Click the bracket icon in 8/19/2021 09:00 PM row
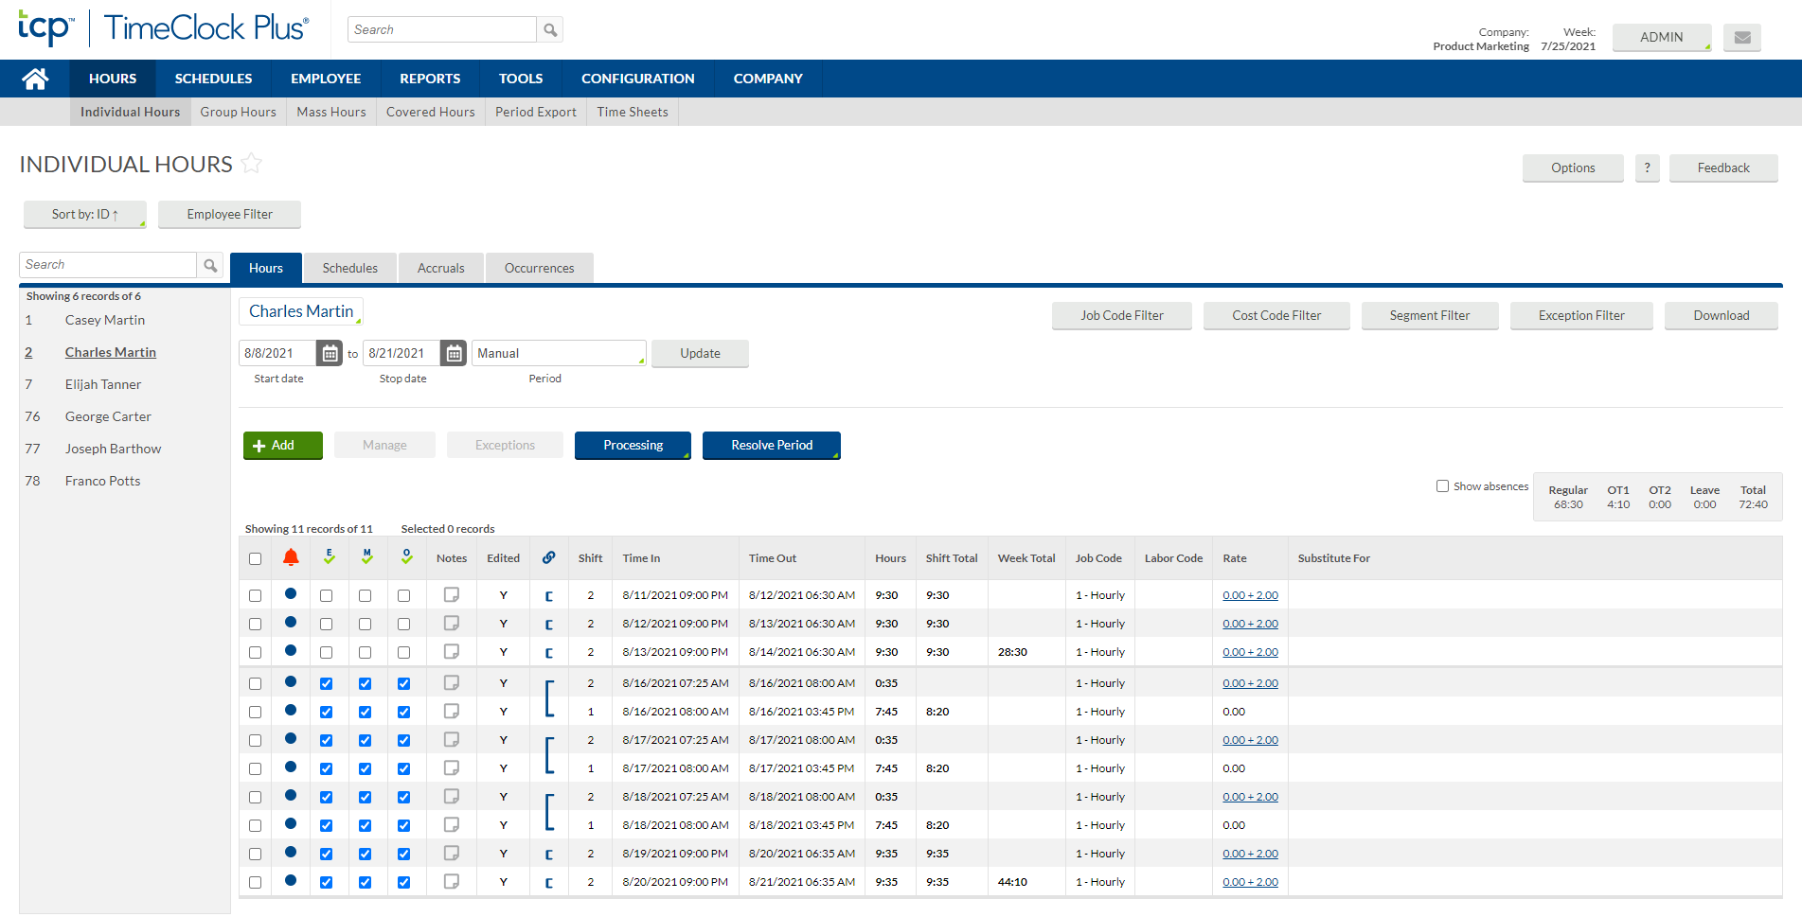The image size is (1802, 917). pos(549,855)
